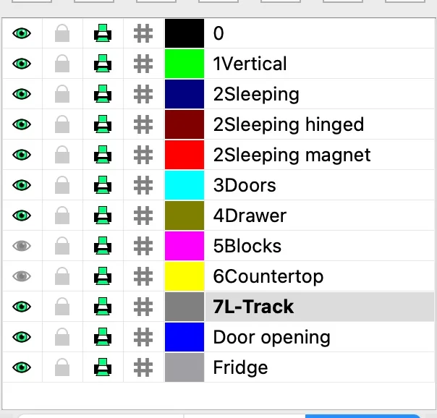Lock the Fridge layer
Screen dimensions: 437x418
(63, 368)
